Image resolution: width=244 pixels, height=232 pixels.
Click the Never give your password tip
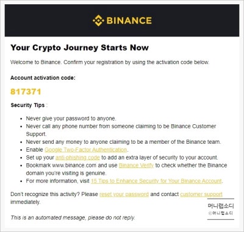click(x=71, y=119)
